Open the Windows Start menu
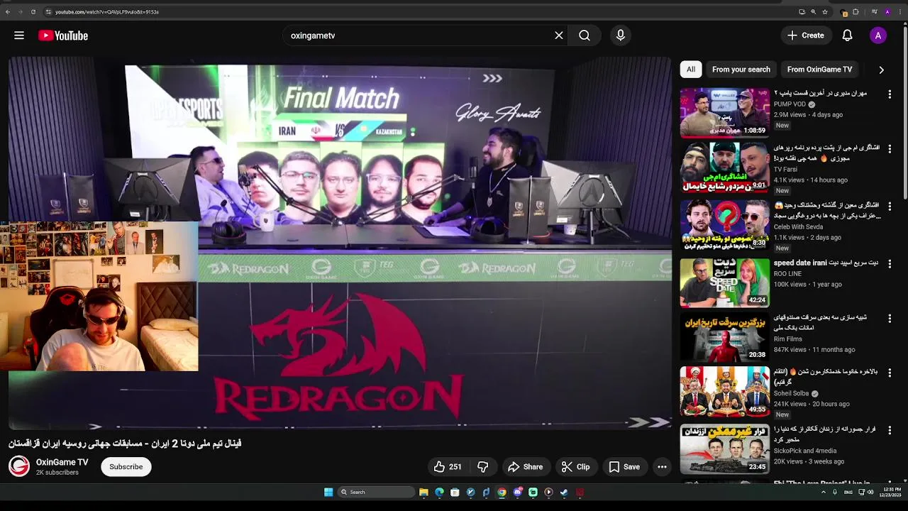The image size is (908, 511). (x=328, y=492)
